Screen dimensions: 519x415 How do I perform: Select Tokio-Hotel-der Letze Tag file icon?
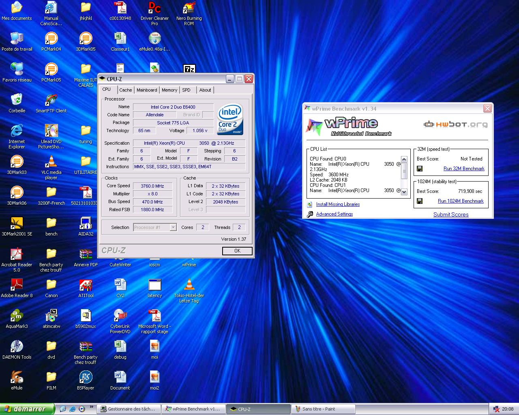tap(189, 291)
